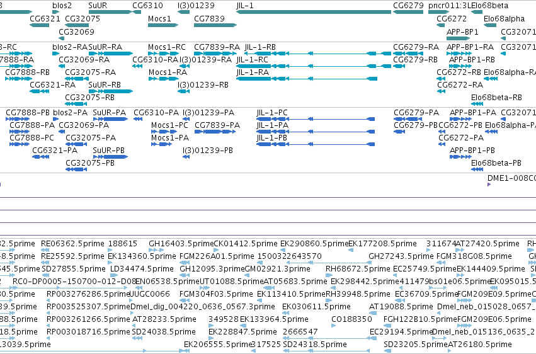Open transcript APP-BP1-RA
Image resolution: width=536 pixels, height=354 pixels.
[x=470, y=47]
